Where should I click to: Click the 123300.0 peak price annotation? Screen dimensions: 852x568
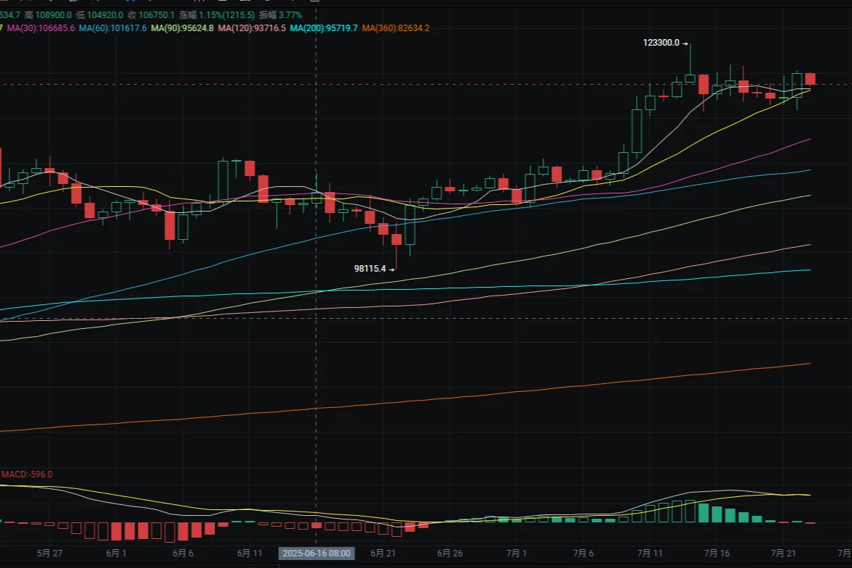[x=661, y=43]
